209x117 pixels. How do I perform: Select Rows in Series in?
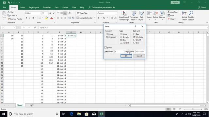click(x=107, y=34)
